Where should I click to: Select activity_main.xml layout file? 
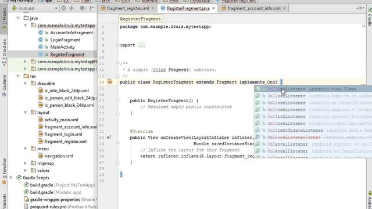click(x=61, y=120)
